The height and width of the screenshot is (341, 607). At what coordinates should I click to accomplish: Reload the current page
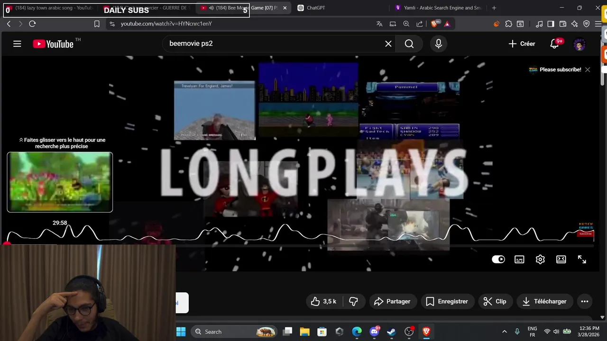32,24
